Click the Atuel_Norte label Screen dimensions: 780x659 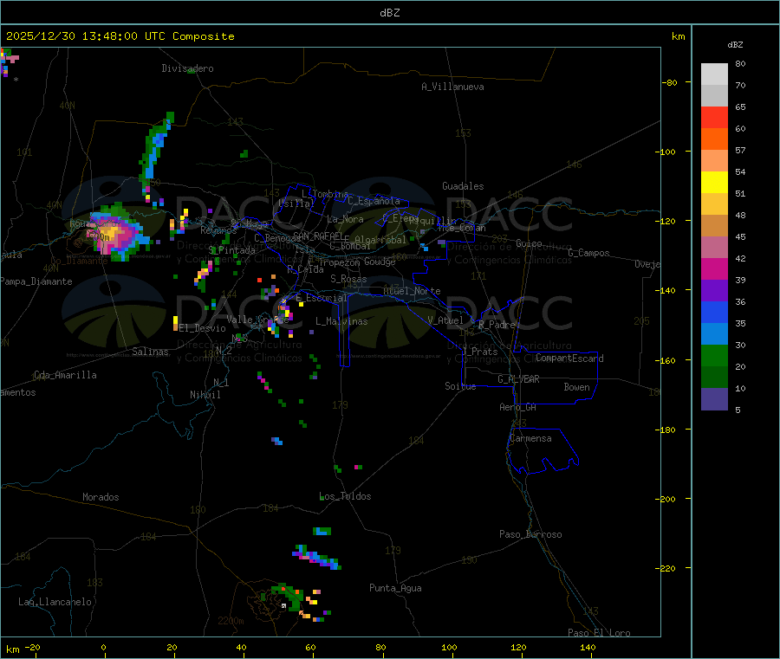(x=412, y=291)
